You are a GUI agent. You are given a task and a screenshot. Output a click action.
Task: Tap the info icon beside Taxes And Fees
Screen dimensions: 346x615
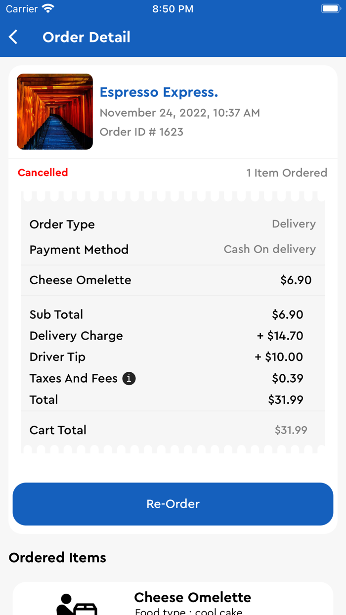coord(129,378)
